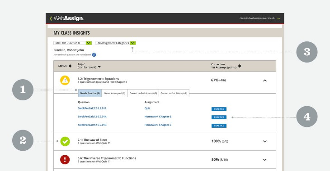
Task: Click the blue info icon under student name
Action: (x=94, y=55)
